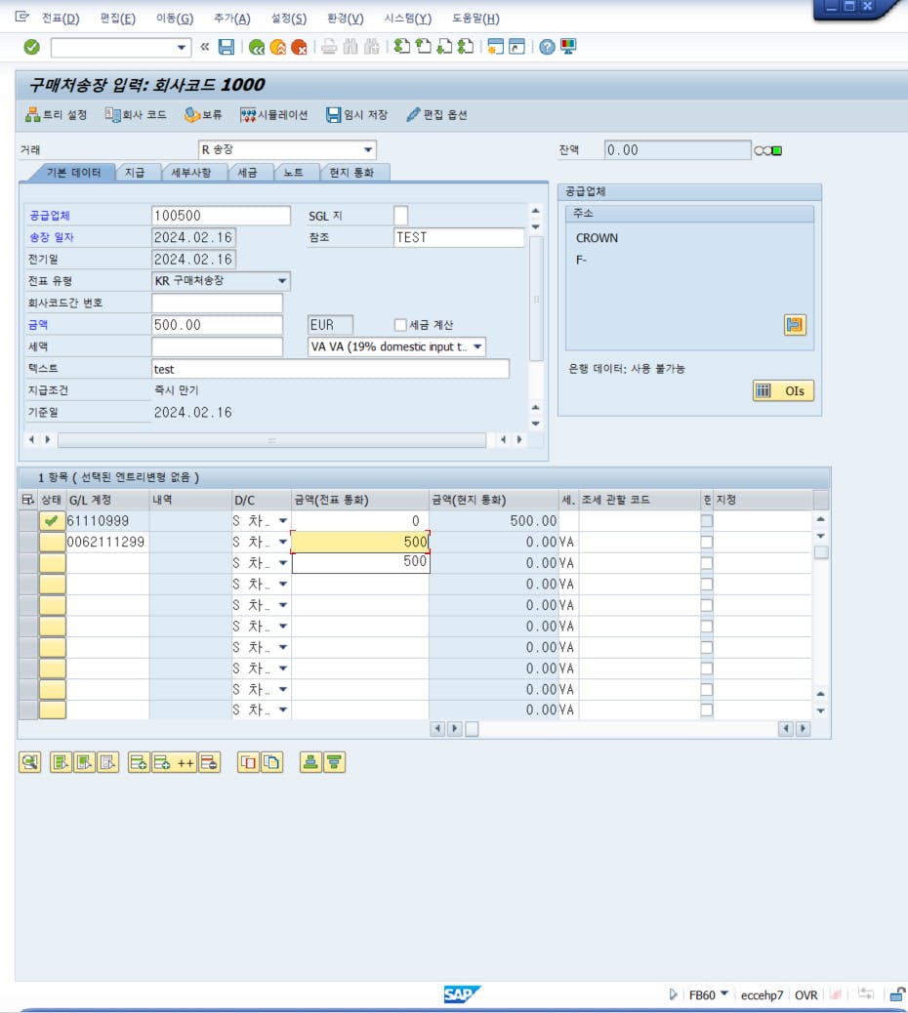
Task: Tick the checkbox in row 61110999
Action: click(x=706, y=521)
